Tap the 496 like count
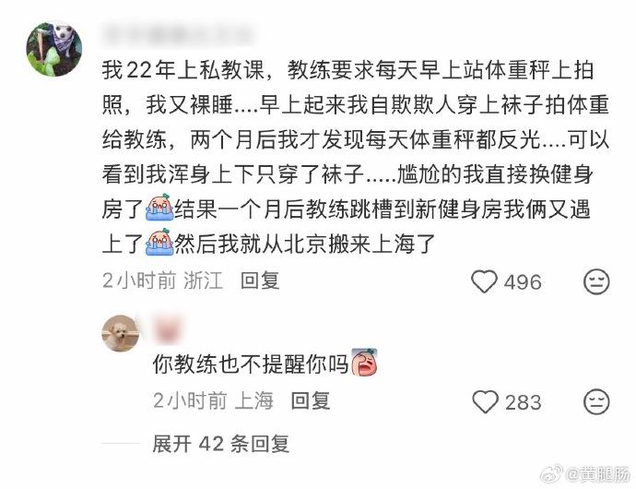This screenshot has height=489, width=636. tap(523, 282)
